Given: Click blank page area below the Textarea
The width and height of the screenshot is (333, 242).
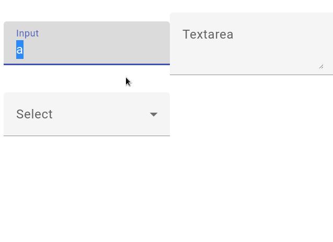Looking at the screenshot, I should tap(251, 156).
